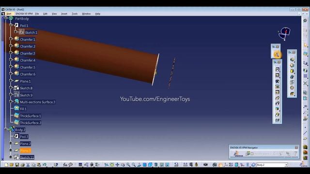Click the Cut scissors icon
This screenshot has width=310, height=174.
(28, 164)
